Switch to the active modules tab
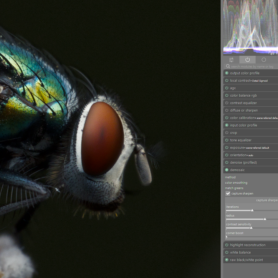 pyautogui.click(x=247, y=60)
